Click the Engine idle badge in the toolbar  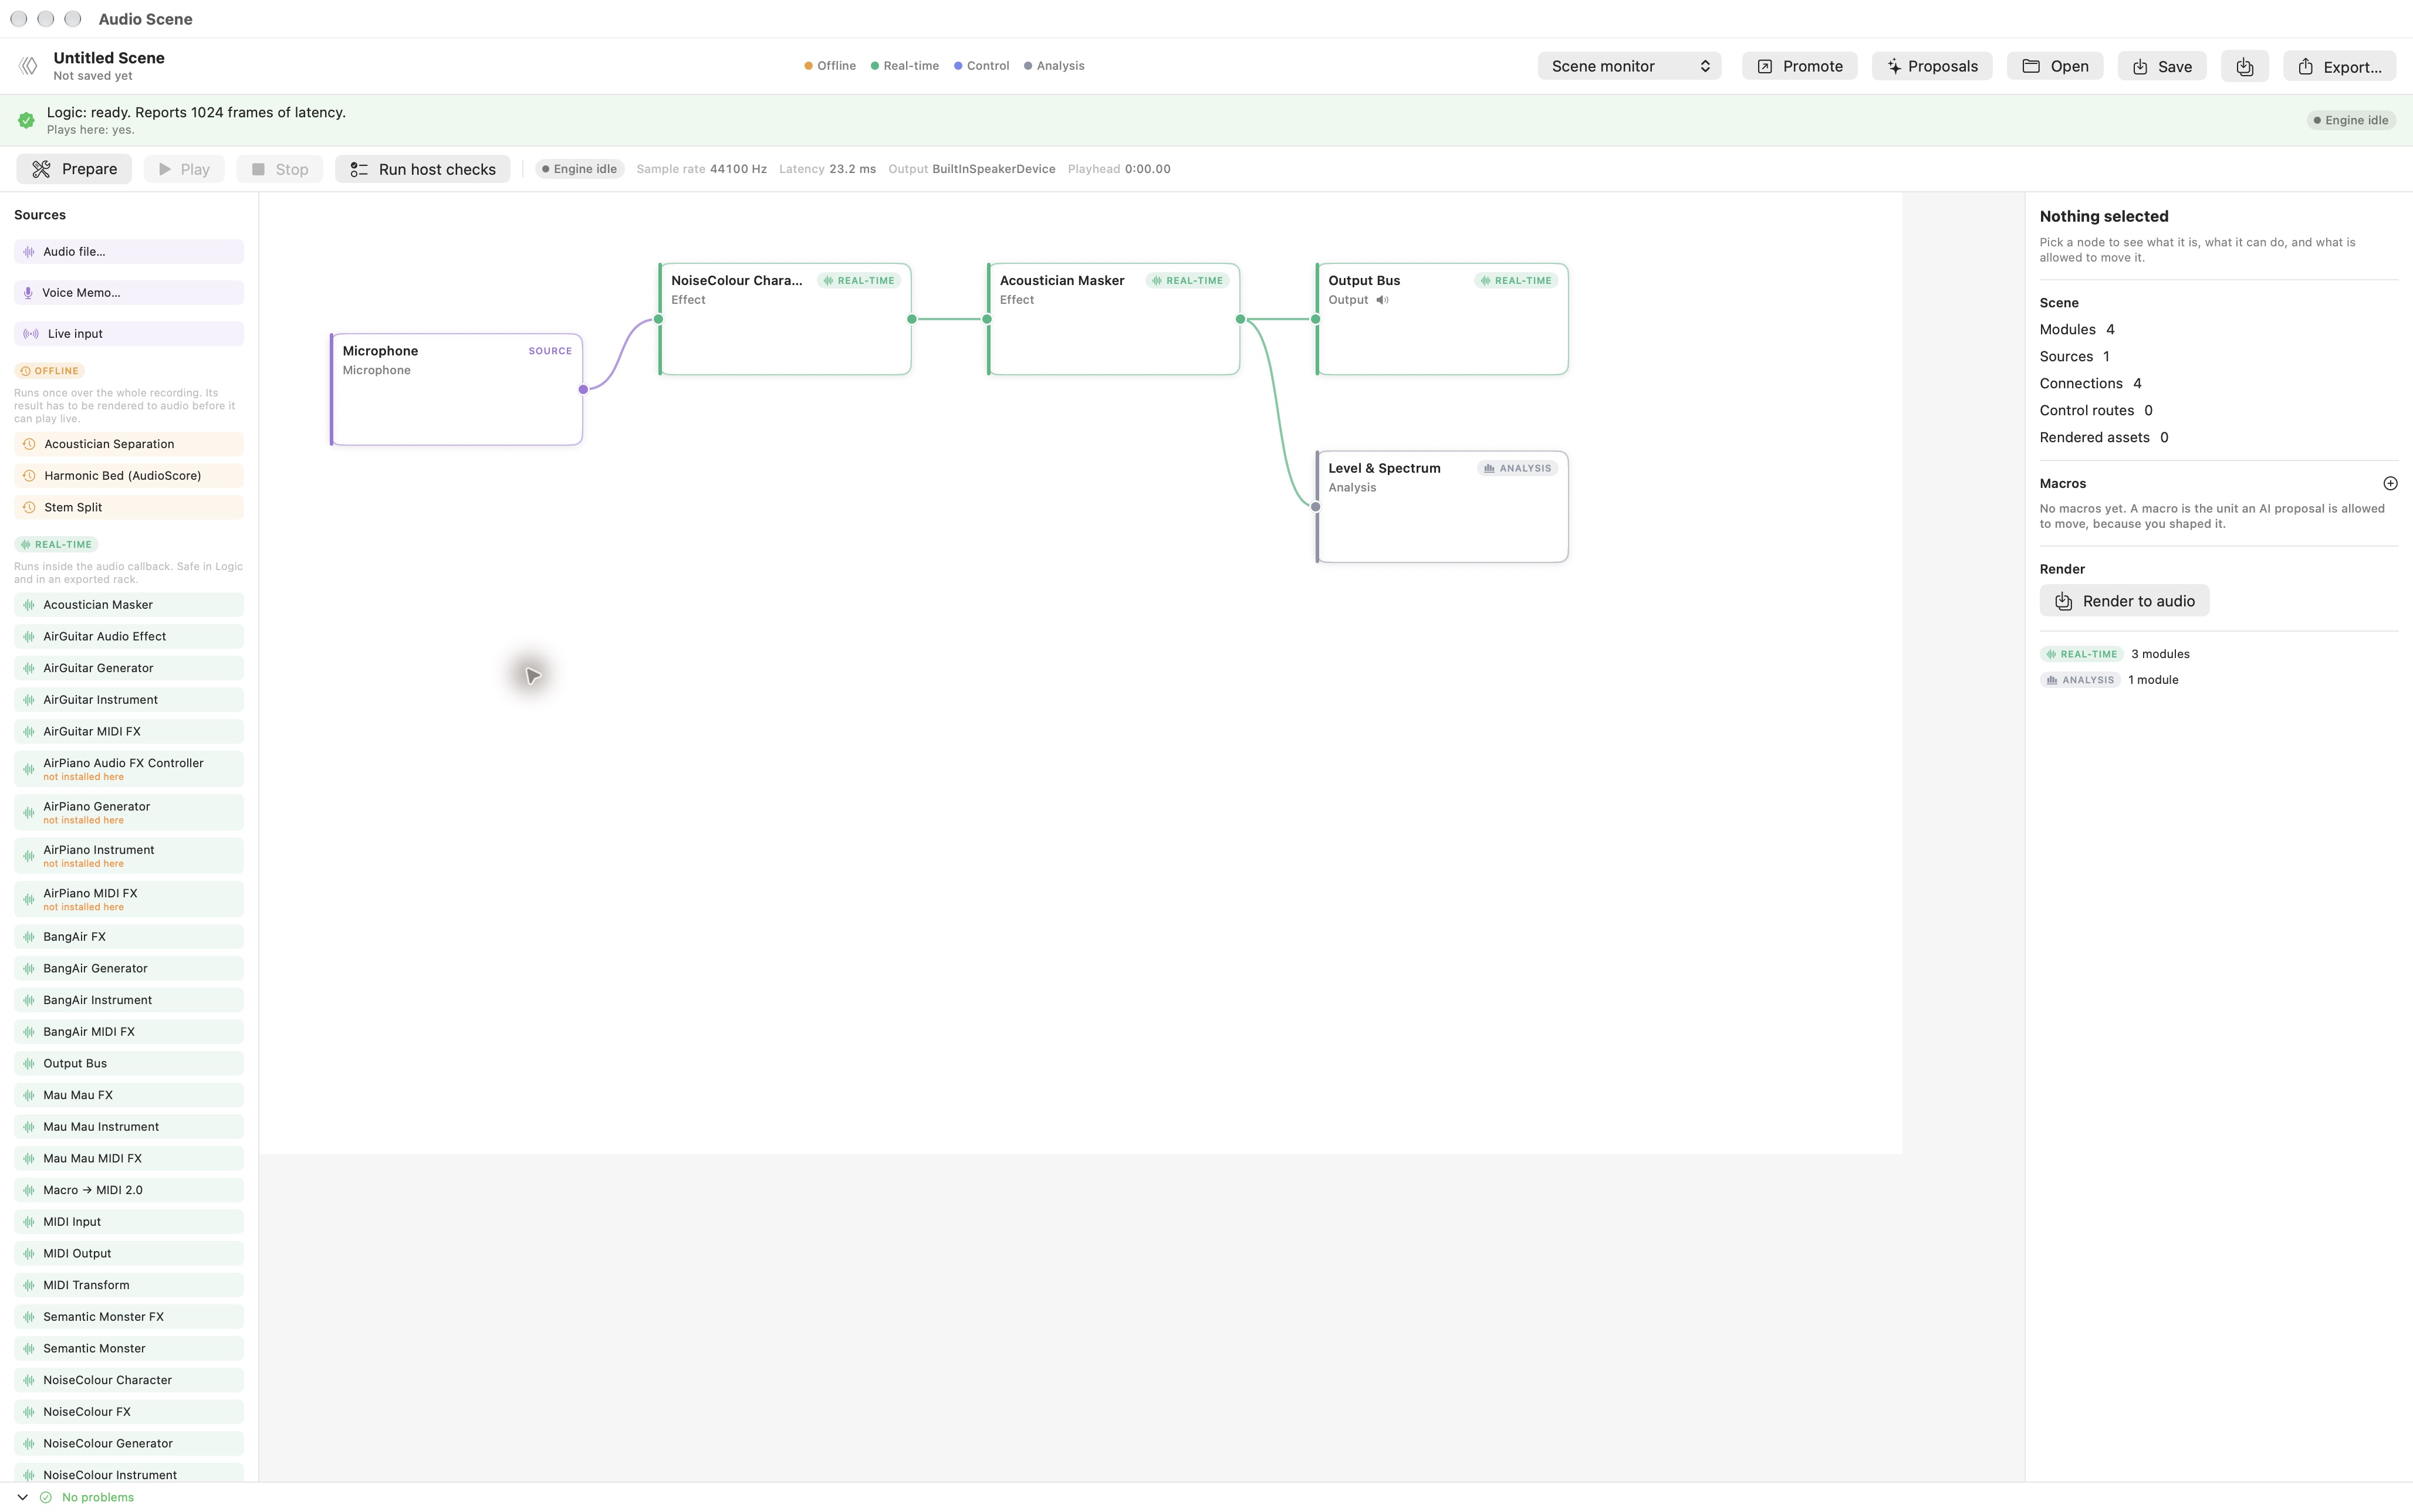[x=579, y=169]
